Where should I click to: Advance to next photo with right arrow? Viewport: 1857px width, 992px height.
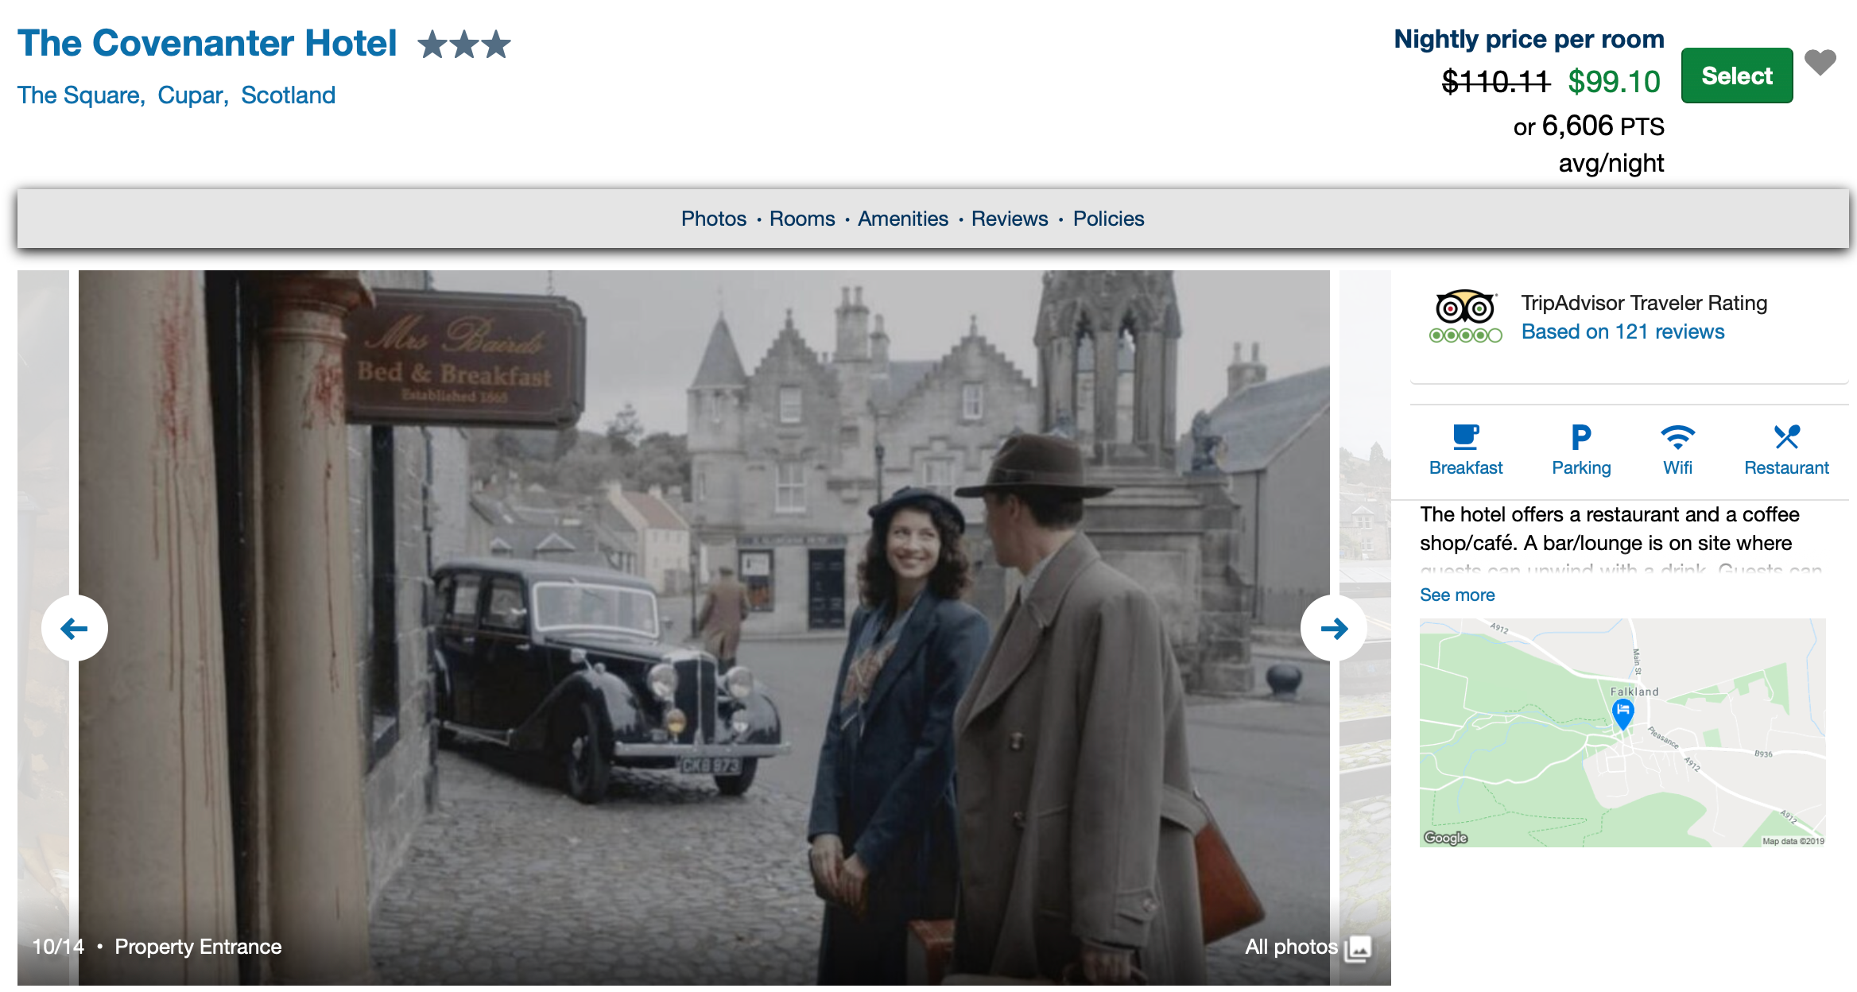pos(1334,628)
